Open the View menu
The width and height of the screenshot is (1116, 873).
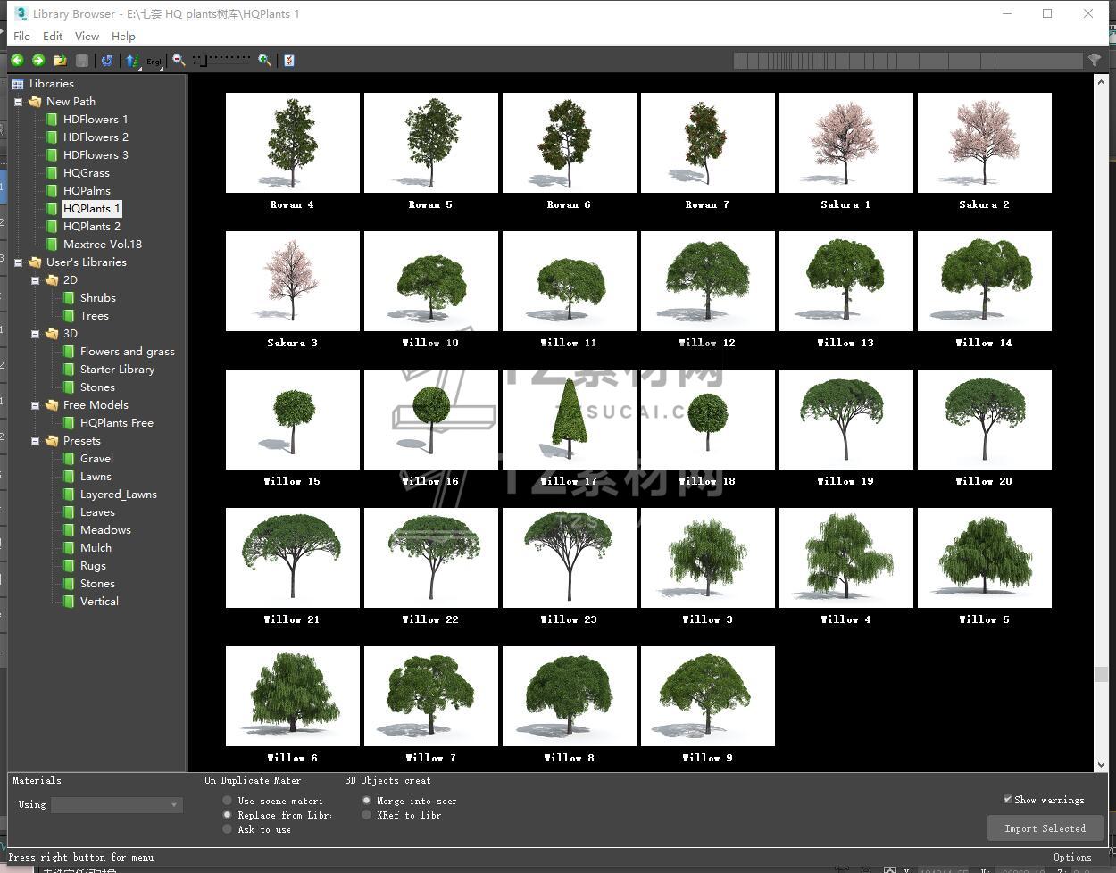87,36
